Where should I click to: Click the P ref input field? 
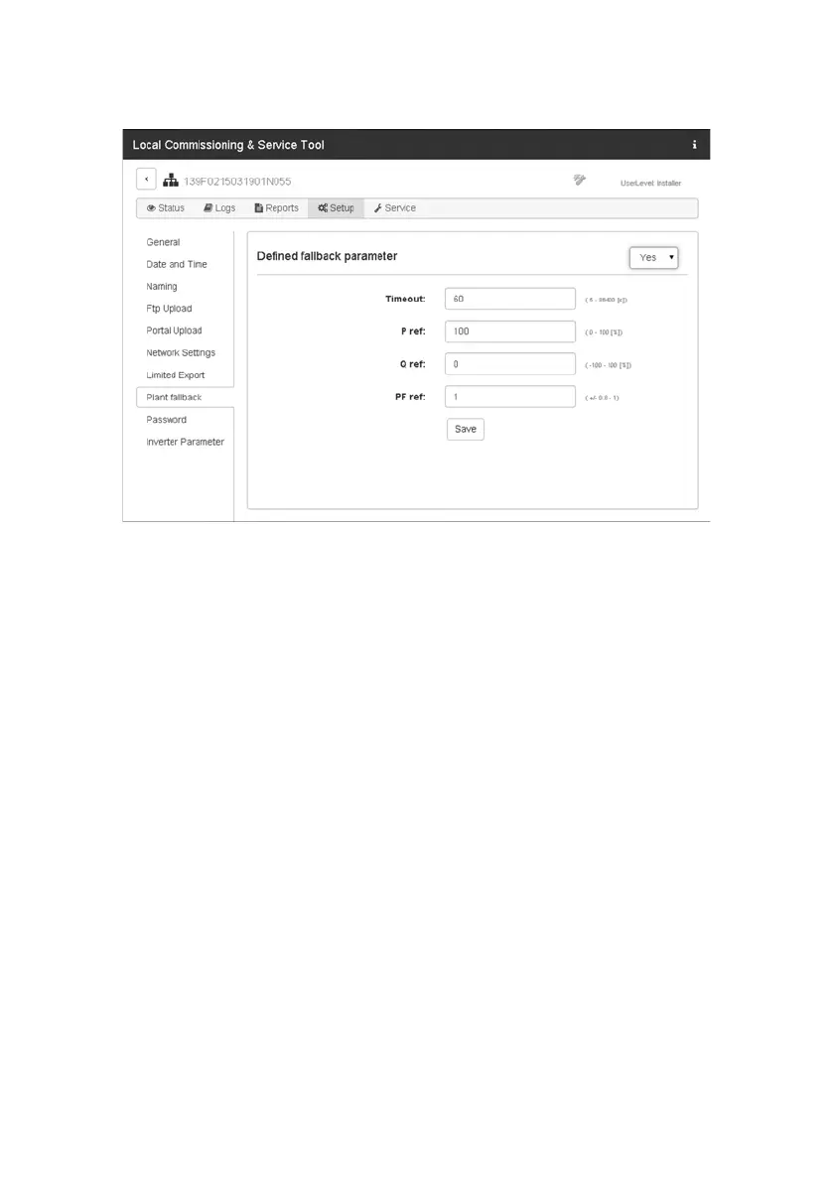510,331
